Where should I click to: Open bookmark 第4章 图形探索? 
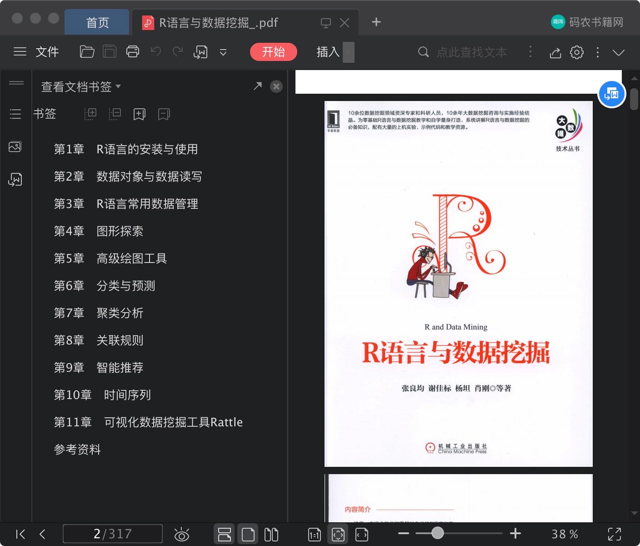tap(99, 231)
